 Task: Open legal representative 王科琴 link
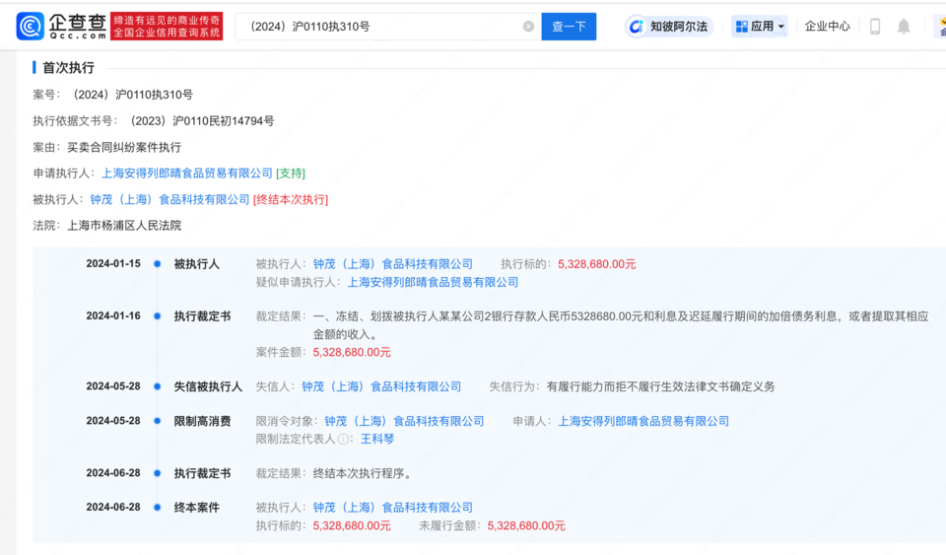[x=377, y=440]
